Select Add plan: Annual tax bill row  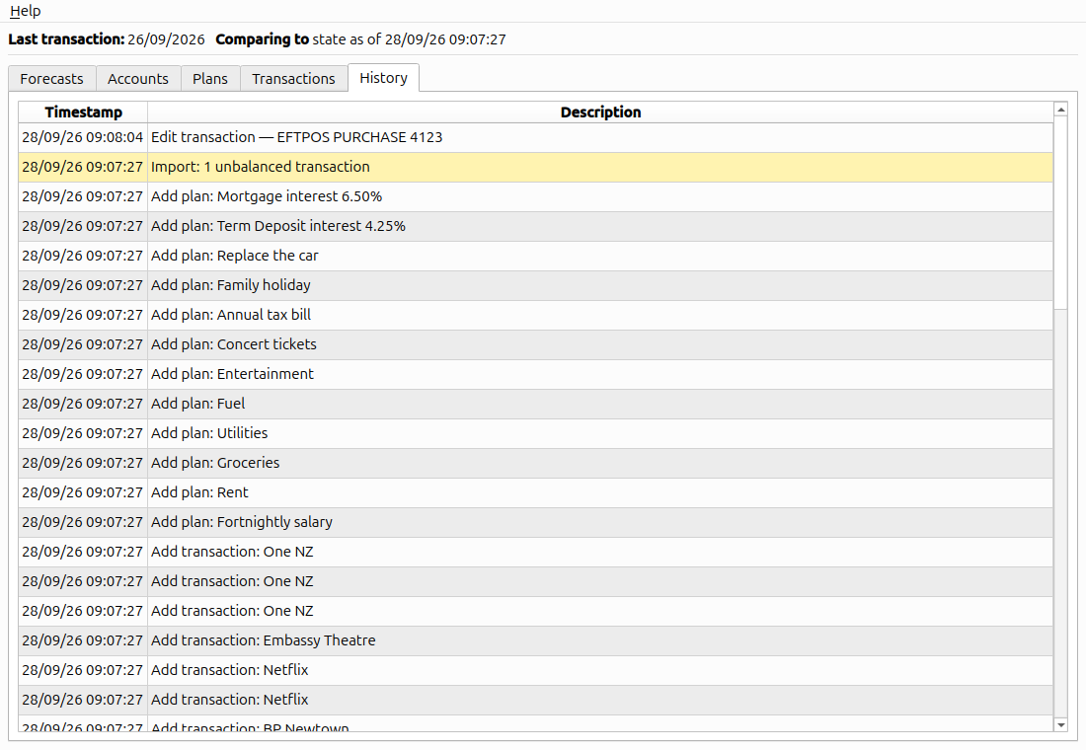click(x=535, y=315)
